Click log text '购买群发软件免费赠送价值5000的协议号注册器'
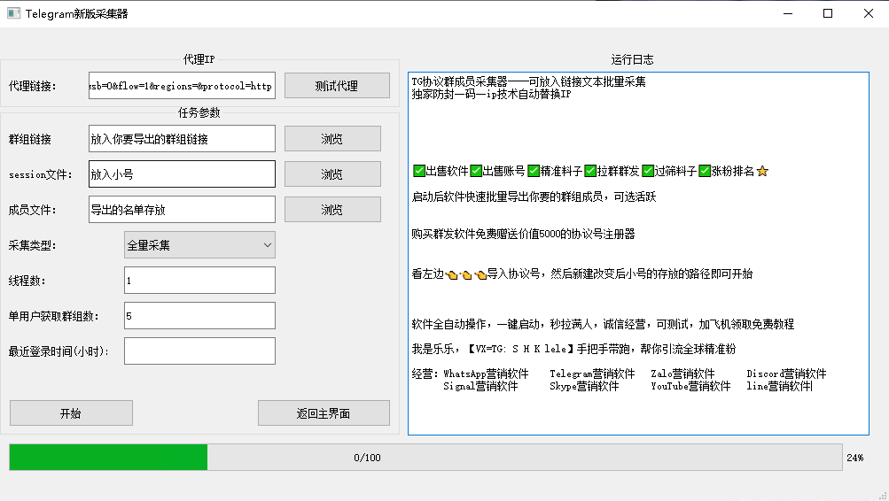This screenshot has width=889, height=501. [523, 234]
